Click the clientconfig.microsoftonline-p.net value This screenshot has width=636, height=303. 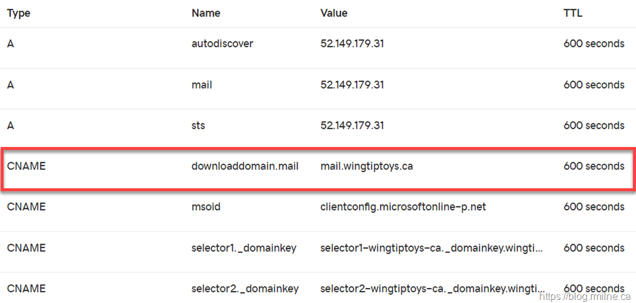tap(403, 207)
